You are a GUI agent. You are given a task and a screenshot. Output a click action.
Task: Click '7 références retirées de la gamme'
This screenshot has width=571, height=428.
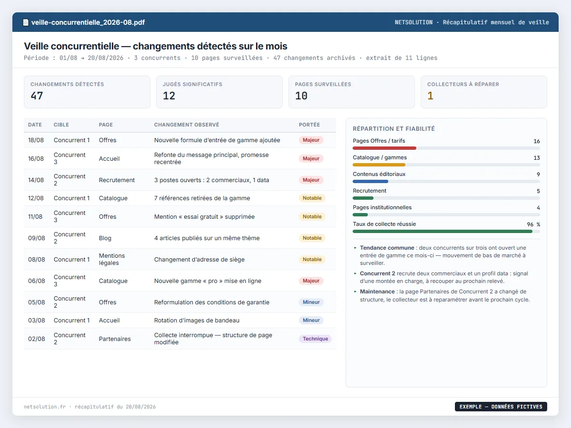[202, 198]
